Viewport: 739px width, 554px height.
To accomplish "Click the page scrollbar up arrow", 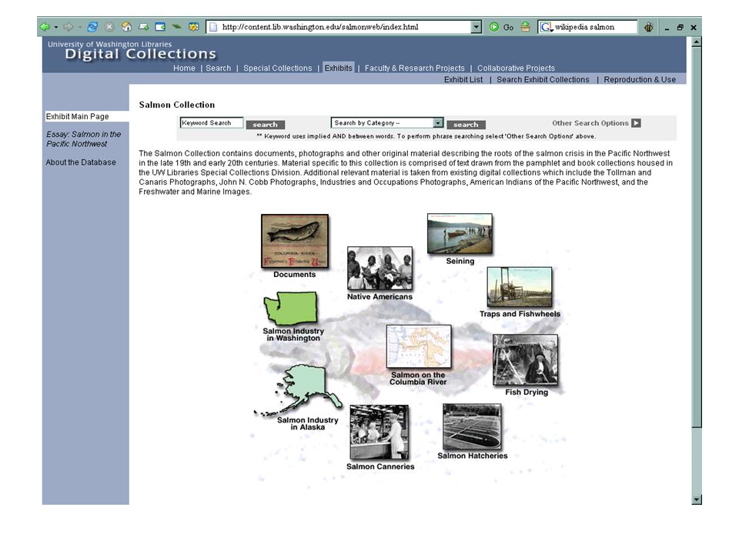I will pos(697,42).
